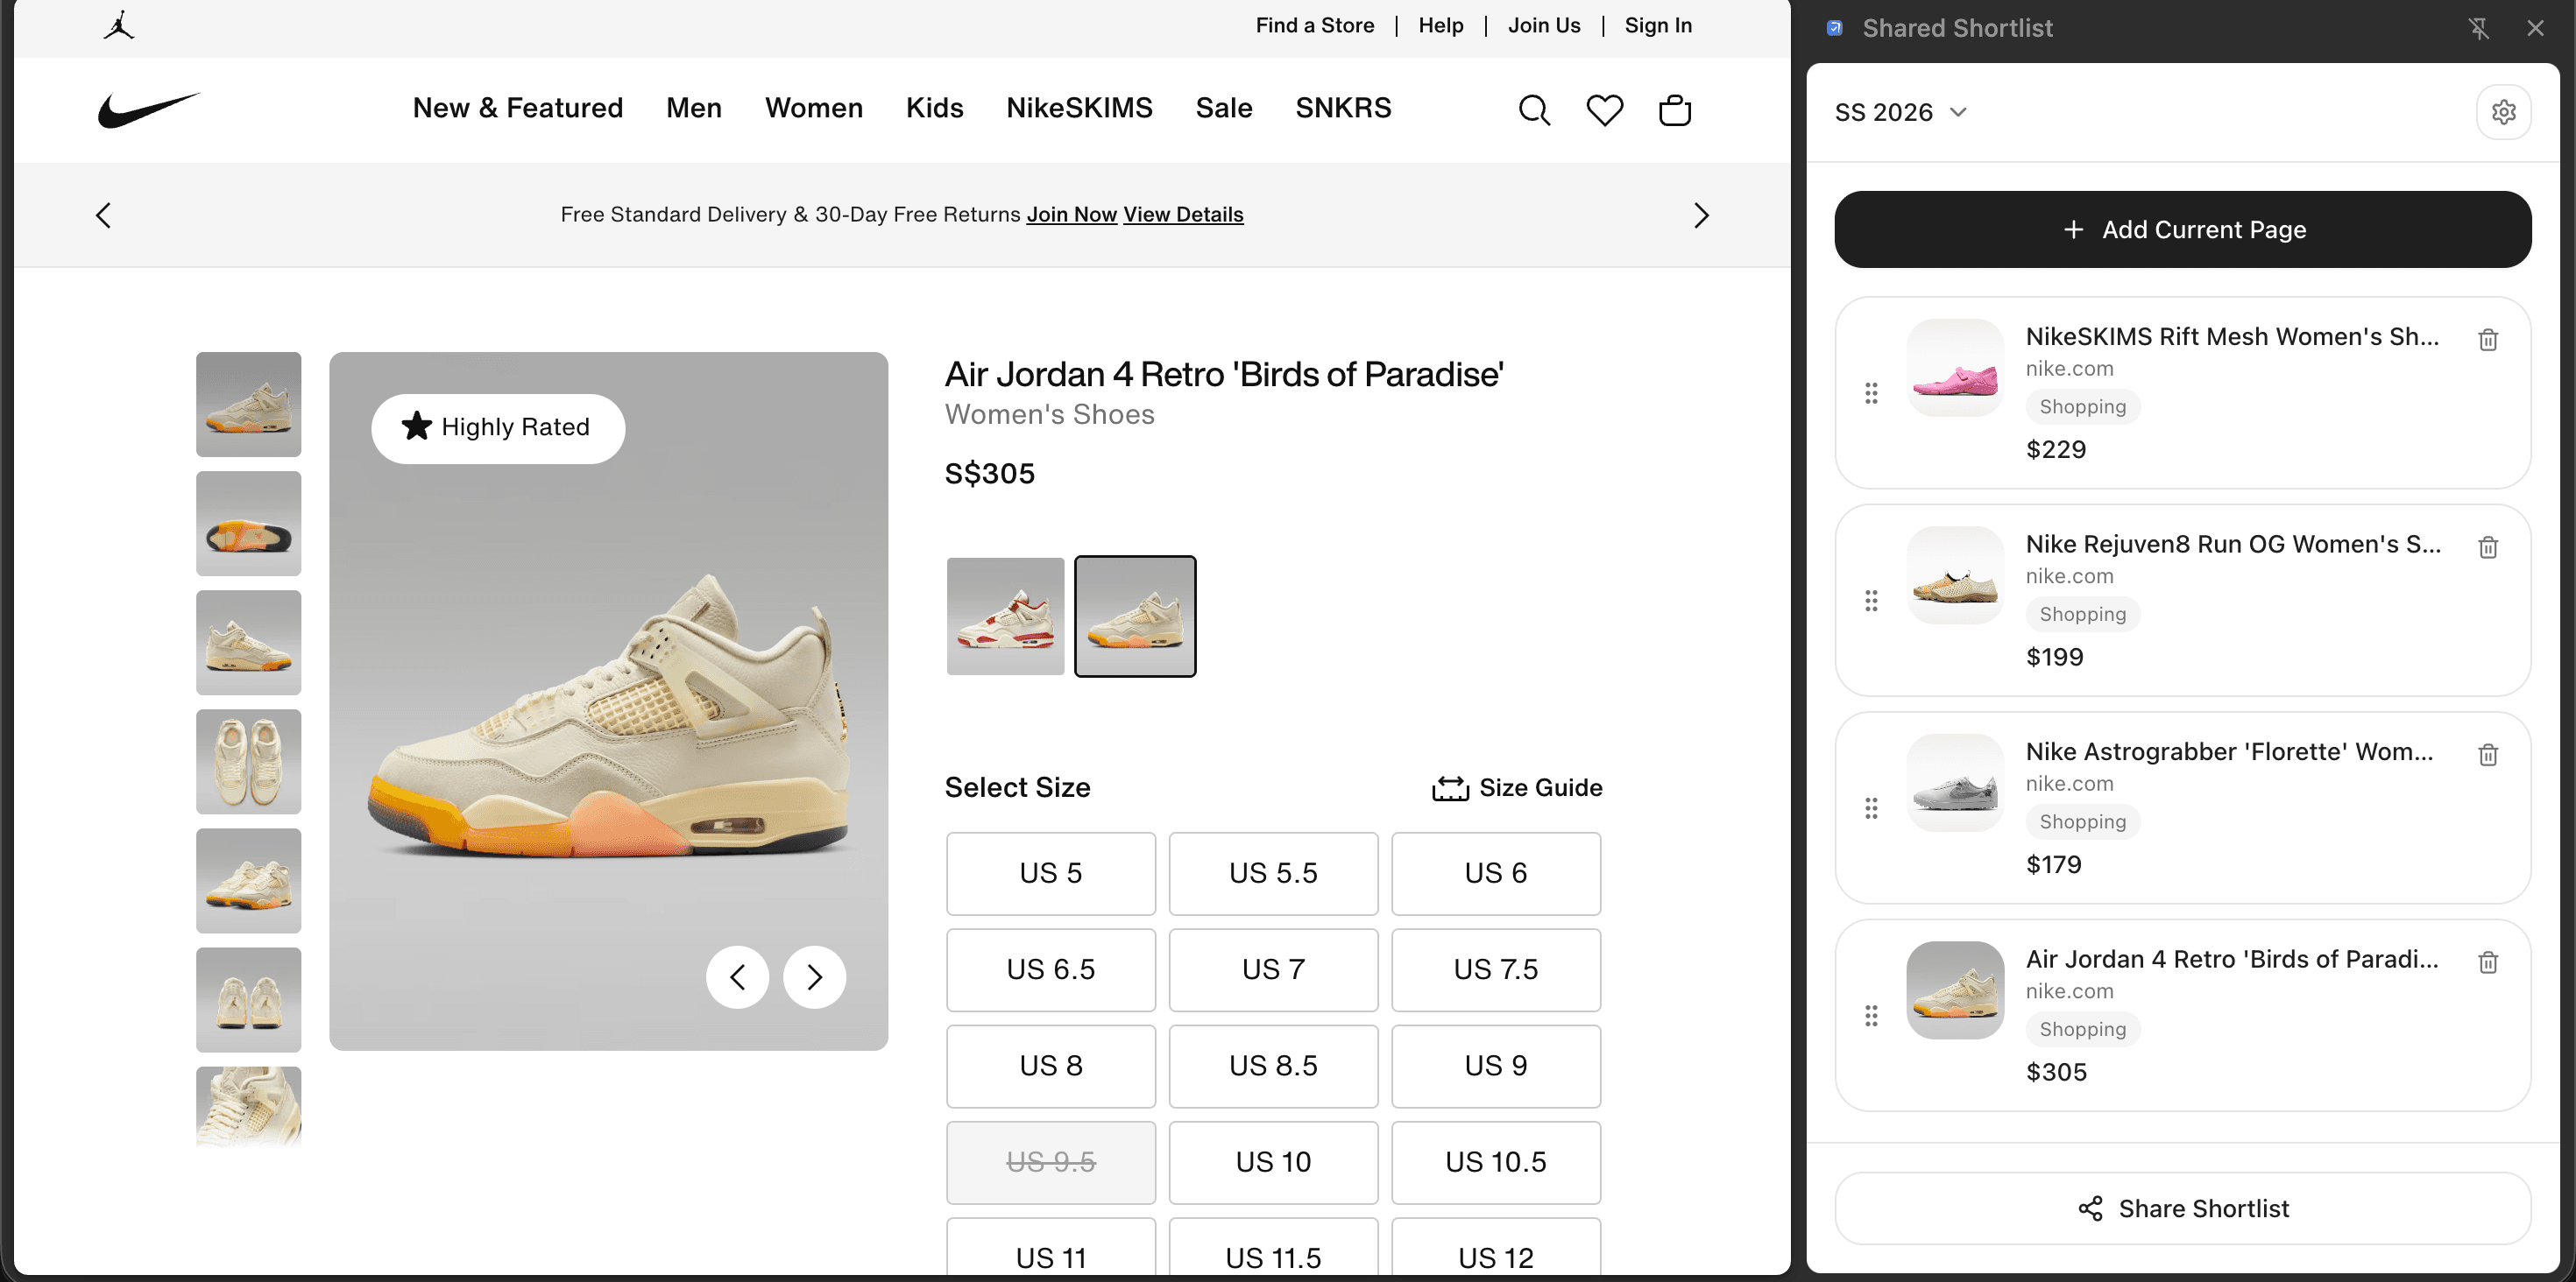2576x1282 pixels.
Task: Click the Nike swoosh logo
Action: click(x=149, y=109)
